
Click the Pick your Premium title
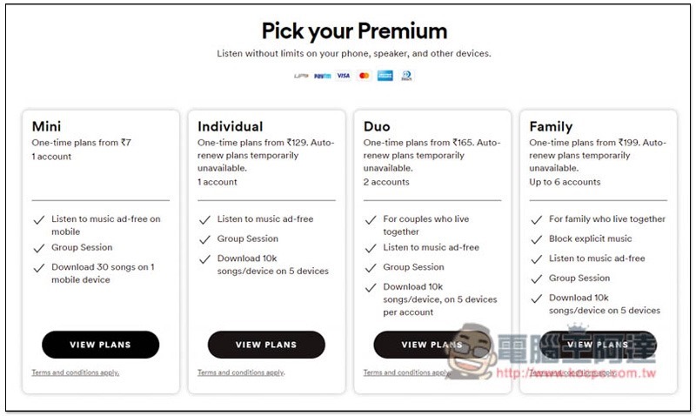pos(354,31)
